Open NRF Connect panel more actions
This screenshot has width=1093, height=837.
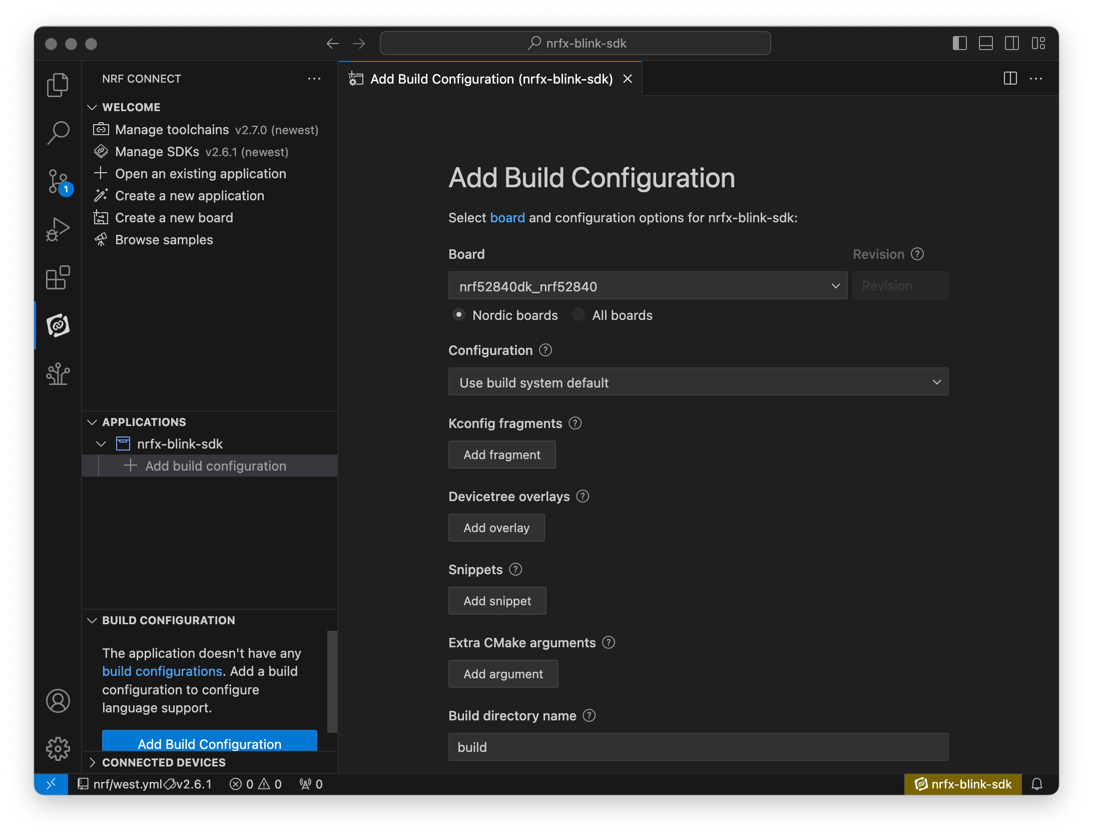coord(314,79)
